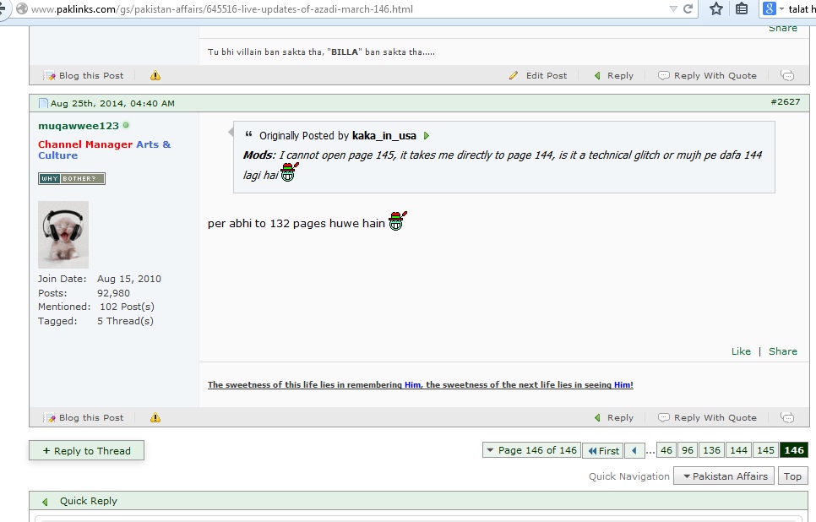816x522 pixels.
Task: Collapse the Quick Reply section
Action: (x=45, y=501)
